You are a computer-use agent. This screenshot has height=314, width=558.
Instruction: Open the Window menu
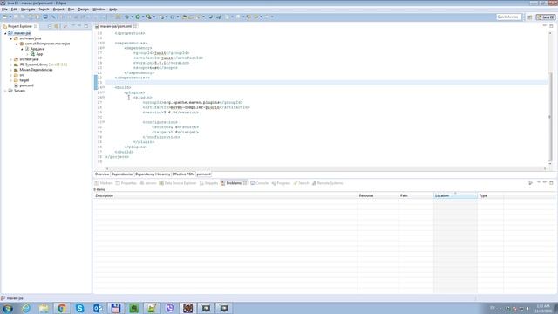[x=99, y=10]
